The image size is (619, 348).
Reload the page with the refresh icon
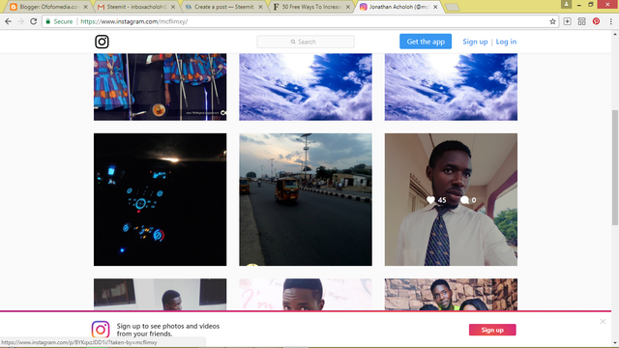click(34, 21)
